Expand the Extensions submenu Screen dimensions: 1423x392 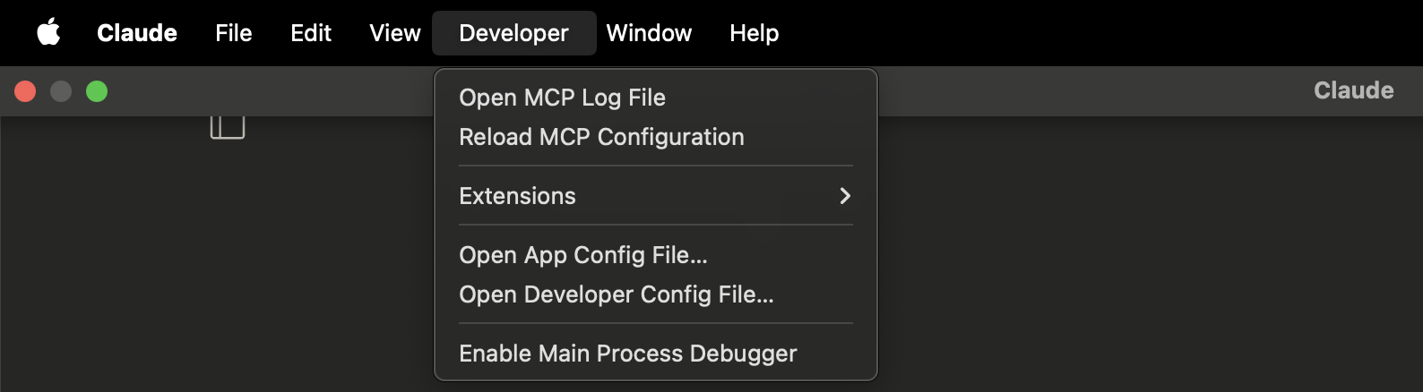(x=656, y=196)
